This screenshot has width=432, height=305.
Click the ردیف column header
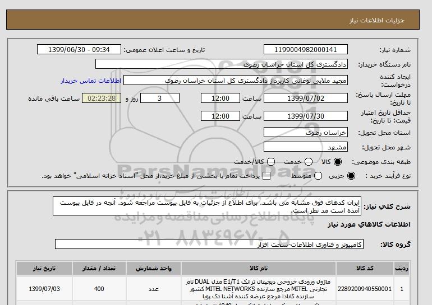pos(402,269)
